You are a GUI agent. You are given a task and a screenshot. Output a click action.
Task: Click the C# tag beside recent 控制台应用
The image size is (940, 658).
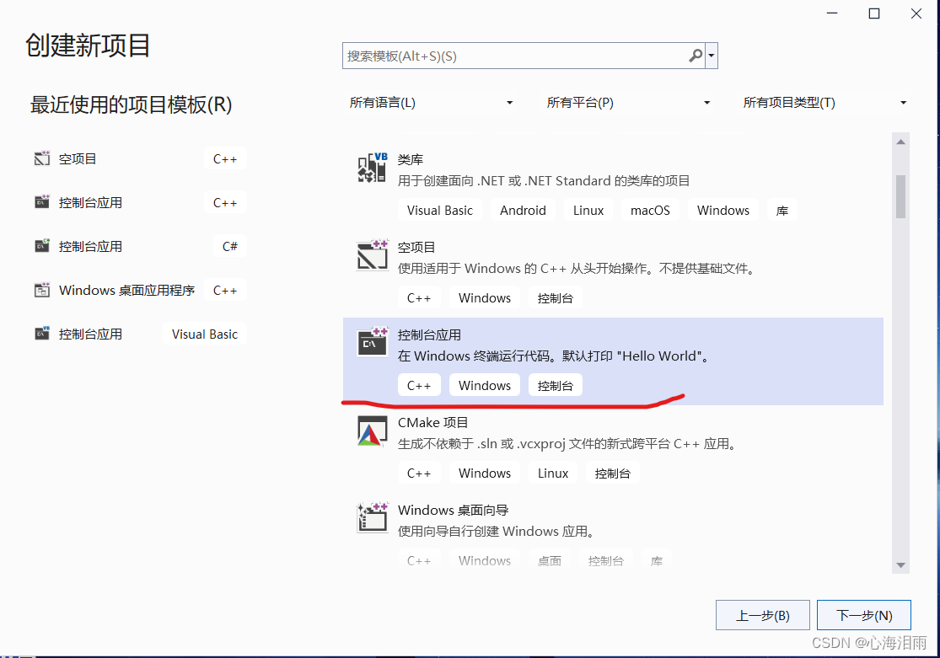pyautogui.click(x=229, y=246)
